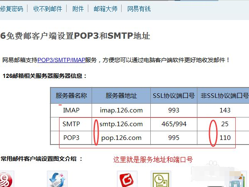Select the 服务器地址 column header
The image size is (249, 187).
[121, 95]
